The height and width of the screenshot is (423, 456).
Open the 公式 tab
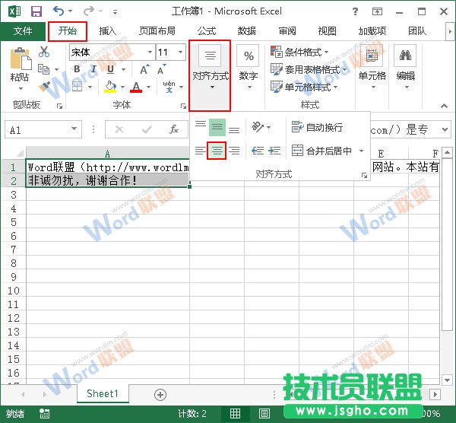tap(207, 31)
